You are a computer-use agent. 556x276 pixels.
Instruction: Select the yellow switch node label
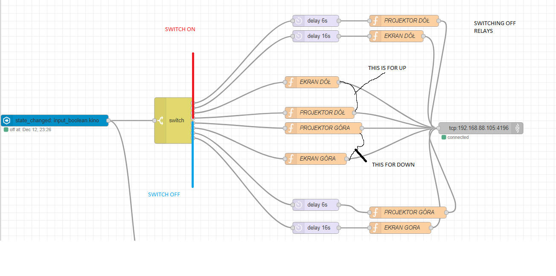pos(176,121)
